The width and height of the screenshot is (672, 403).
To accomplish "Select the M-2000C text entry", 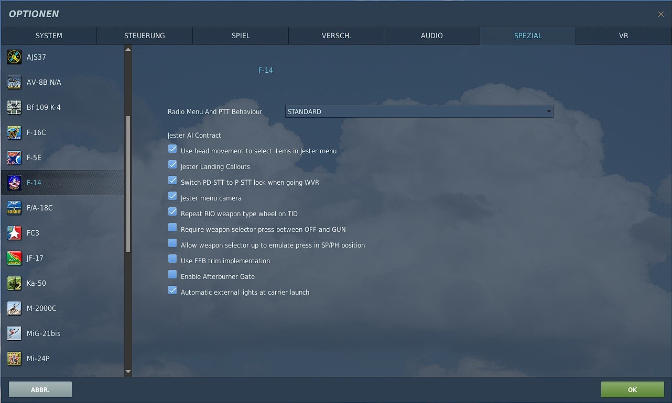I will tap(41, 308).
